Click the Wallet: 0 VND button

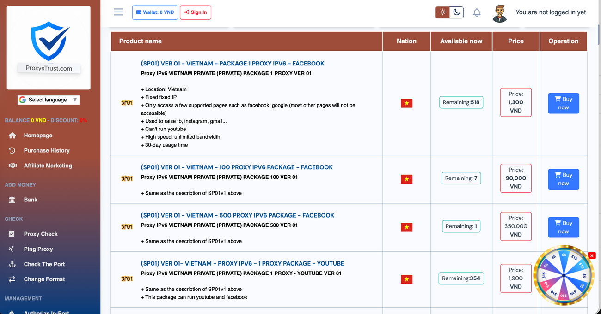[x=155, y=12]
